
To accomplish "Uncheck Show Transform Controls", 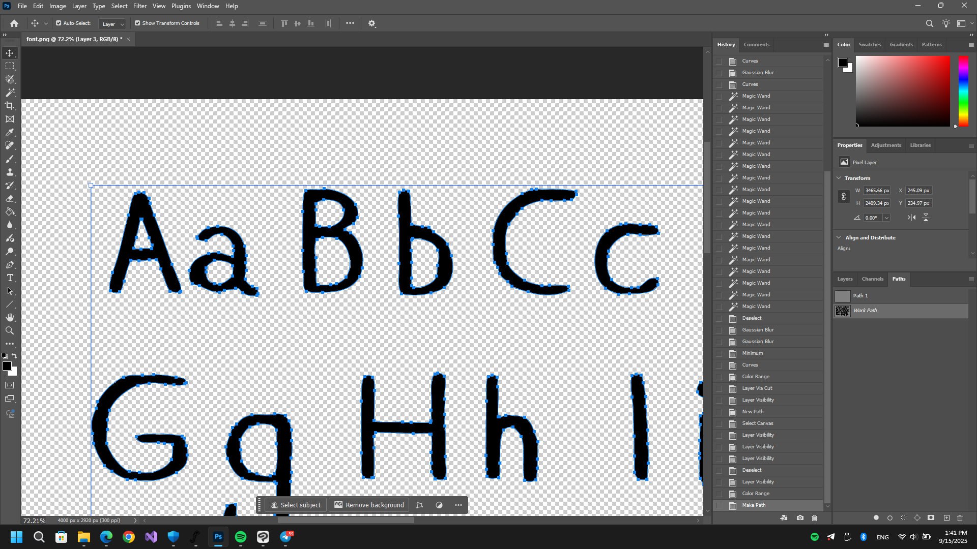I will pyautogui.click(x=137, y=23).
